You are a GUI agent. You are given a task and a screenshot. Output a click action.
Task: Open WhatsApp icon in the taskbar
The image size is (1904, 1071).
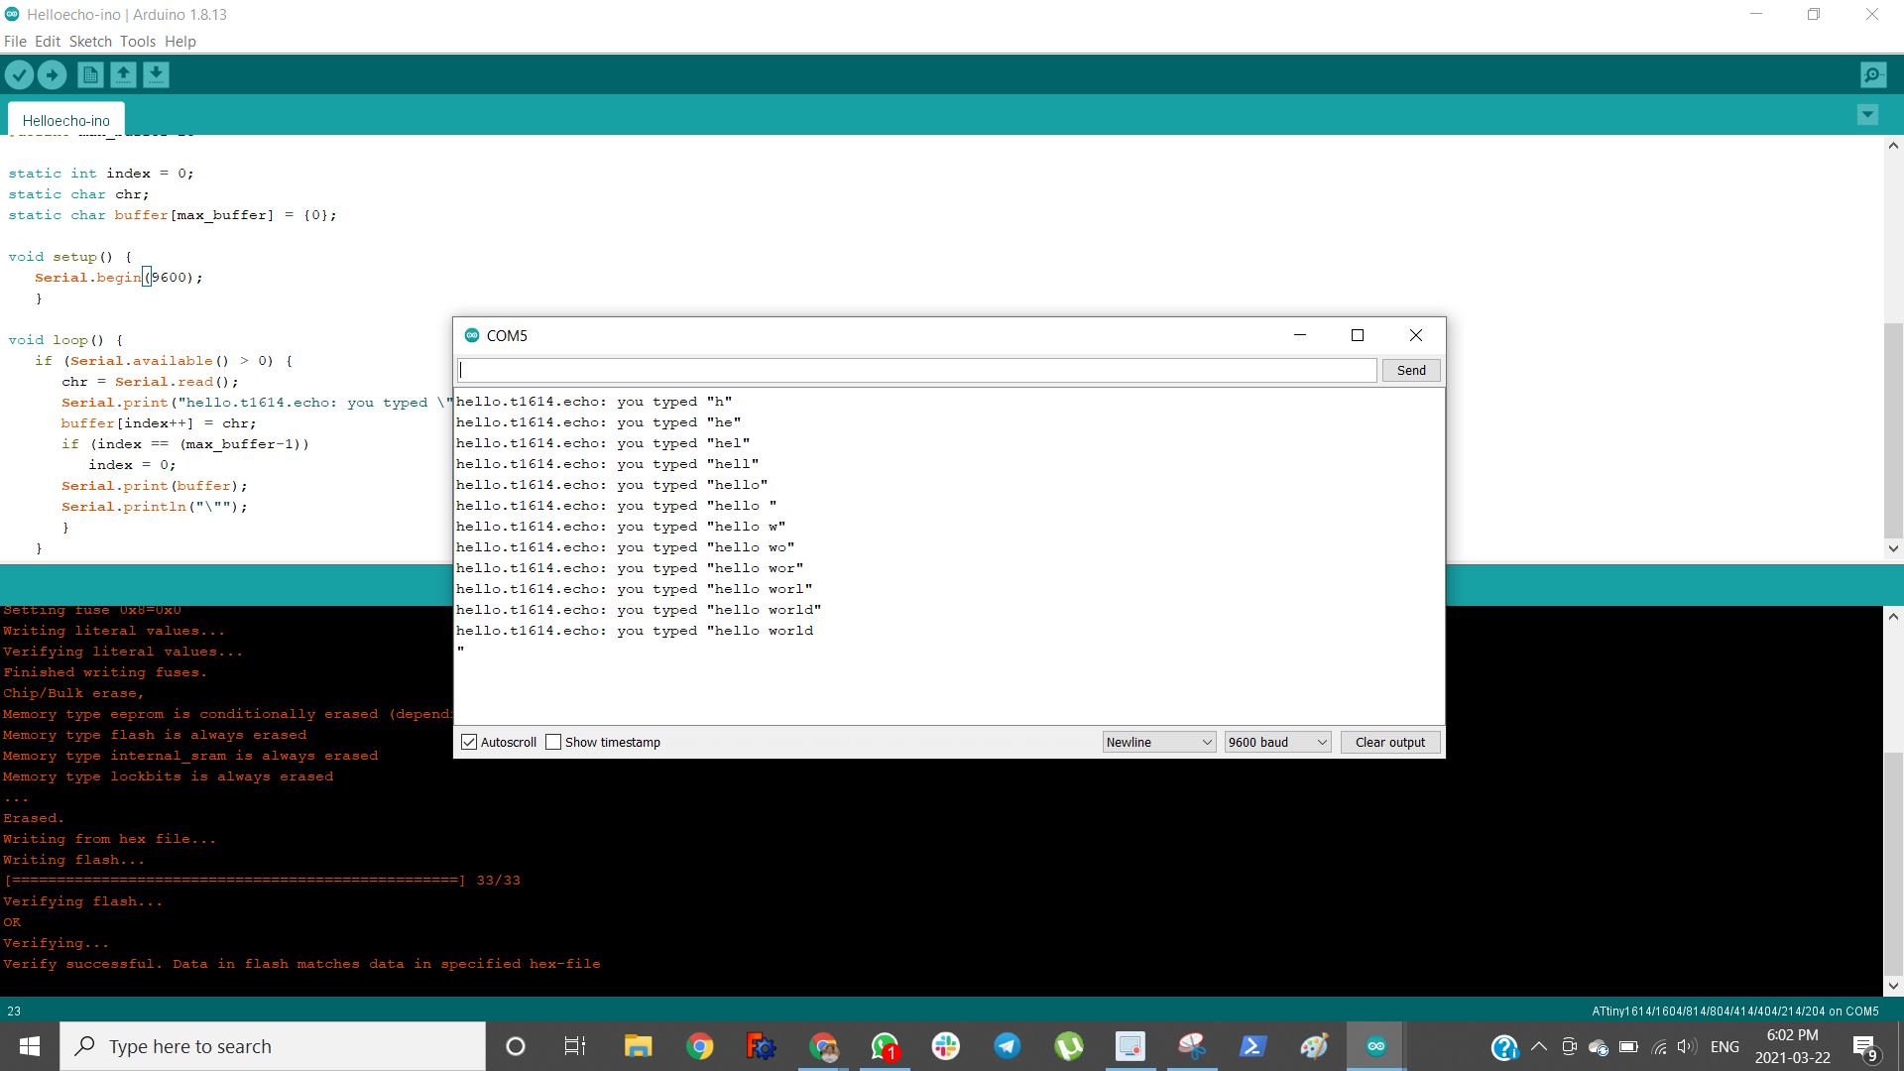(x=884, y=1046)
